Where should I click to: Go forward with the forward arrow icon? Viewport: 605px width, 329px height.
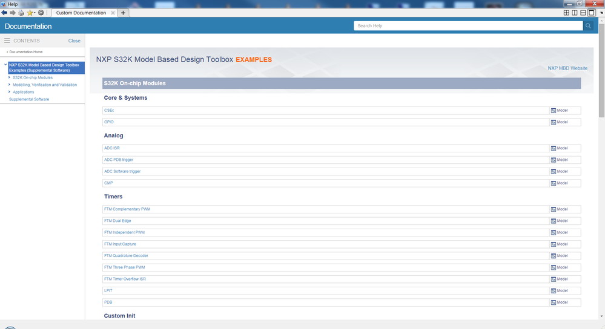coord(13,13)
